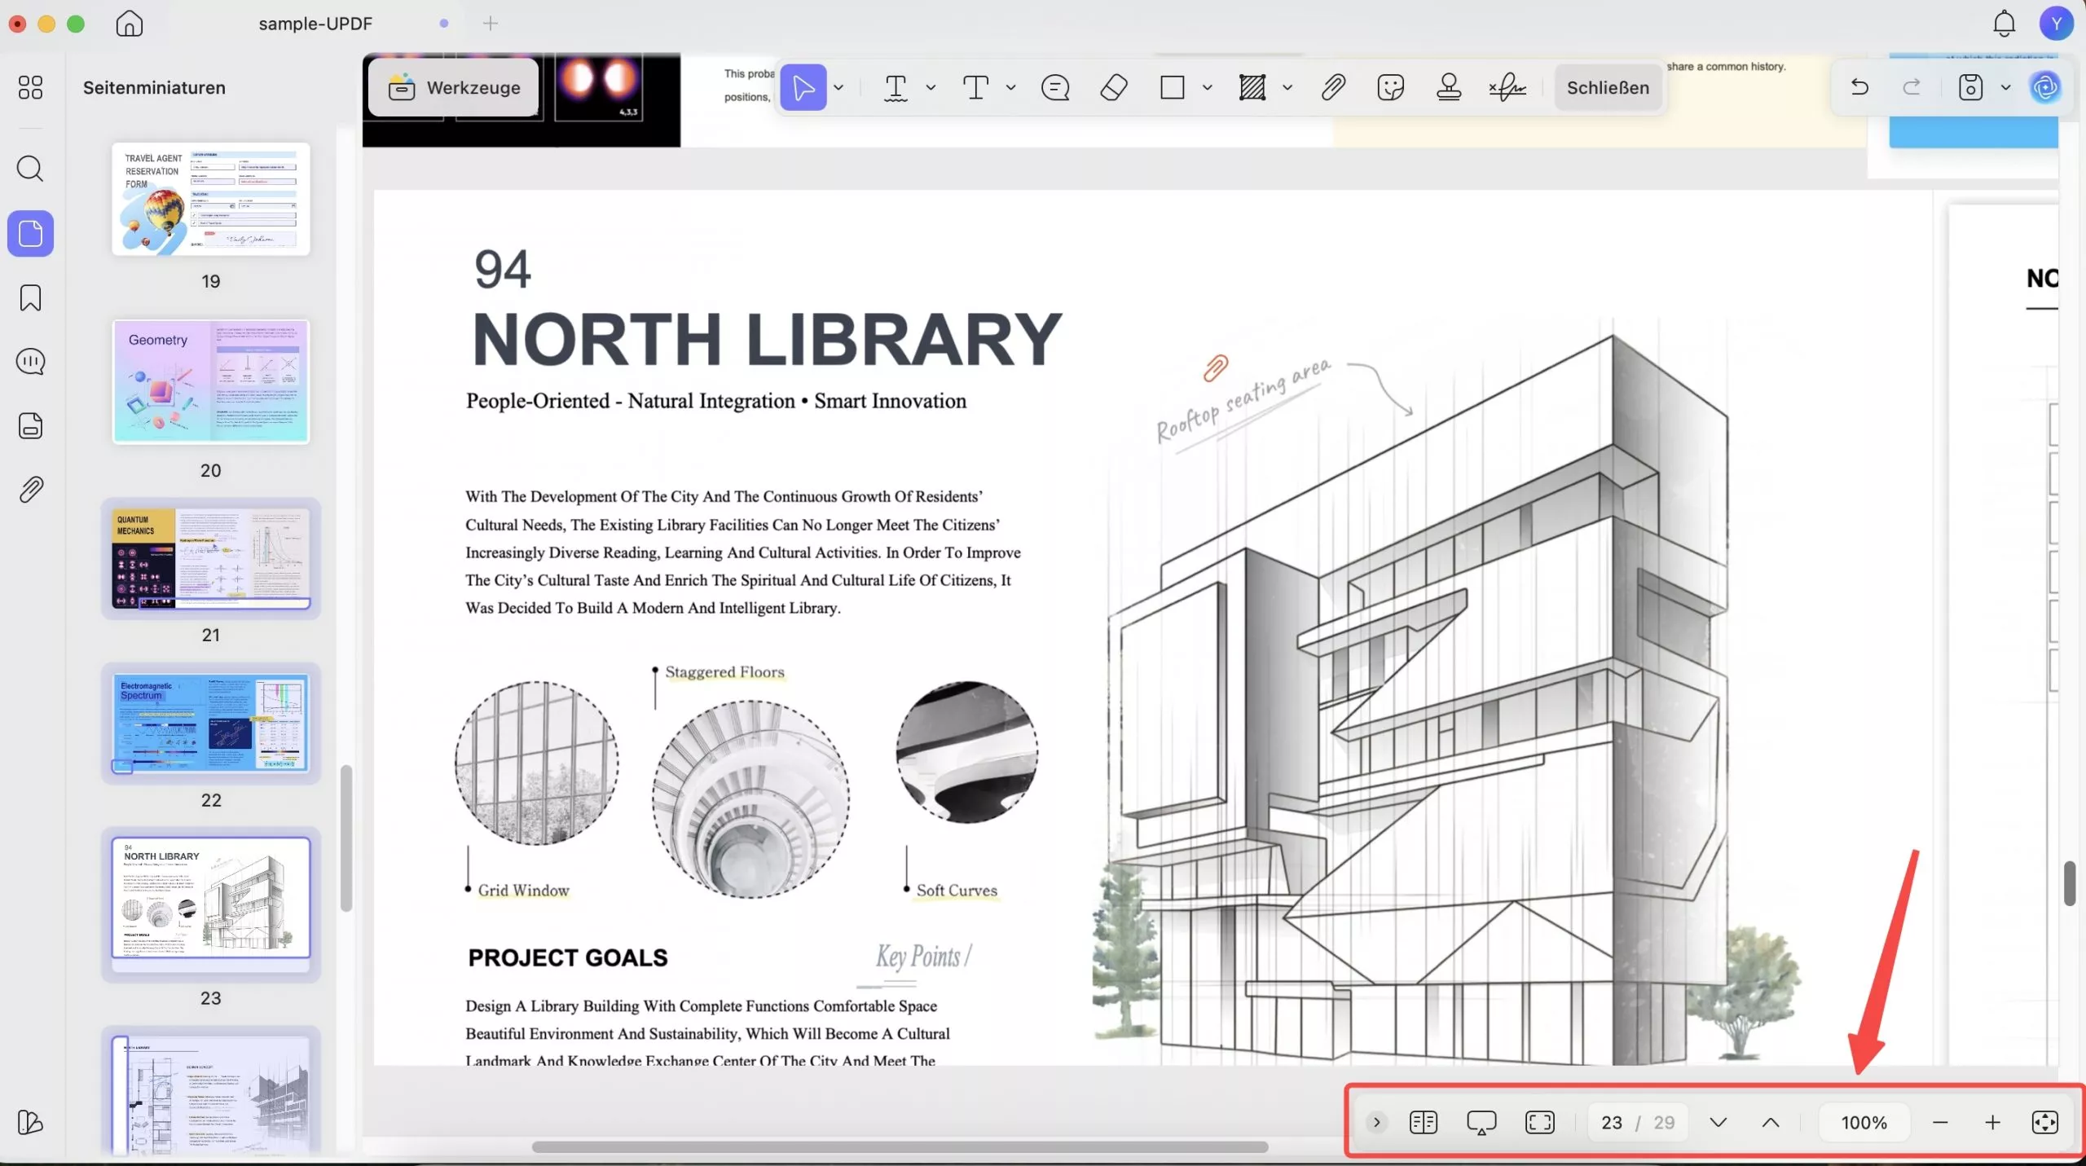
Task: Go to previous page arrow
Action: (x=1771, y=1122)
